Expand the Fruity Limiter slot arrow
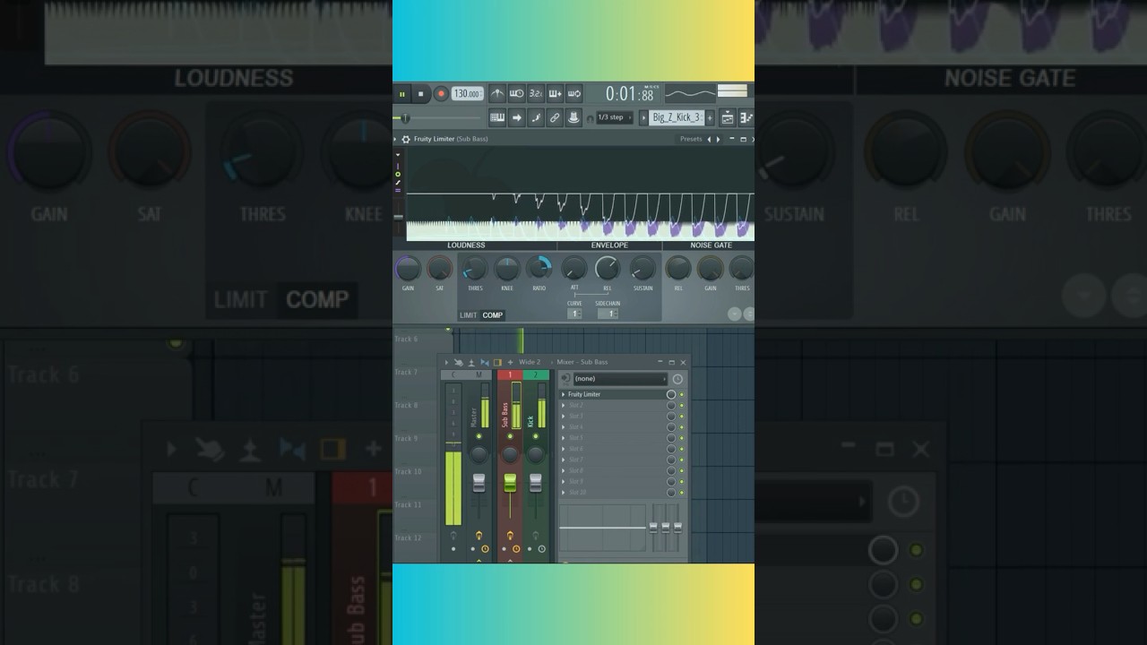 (564, 394)
